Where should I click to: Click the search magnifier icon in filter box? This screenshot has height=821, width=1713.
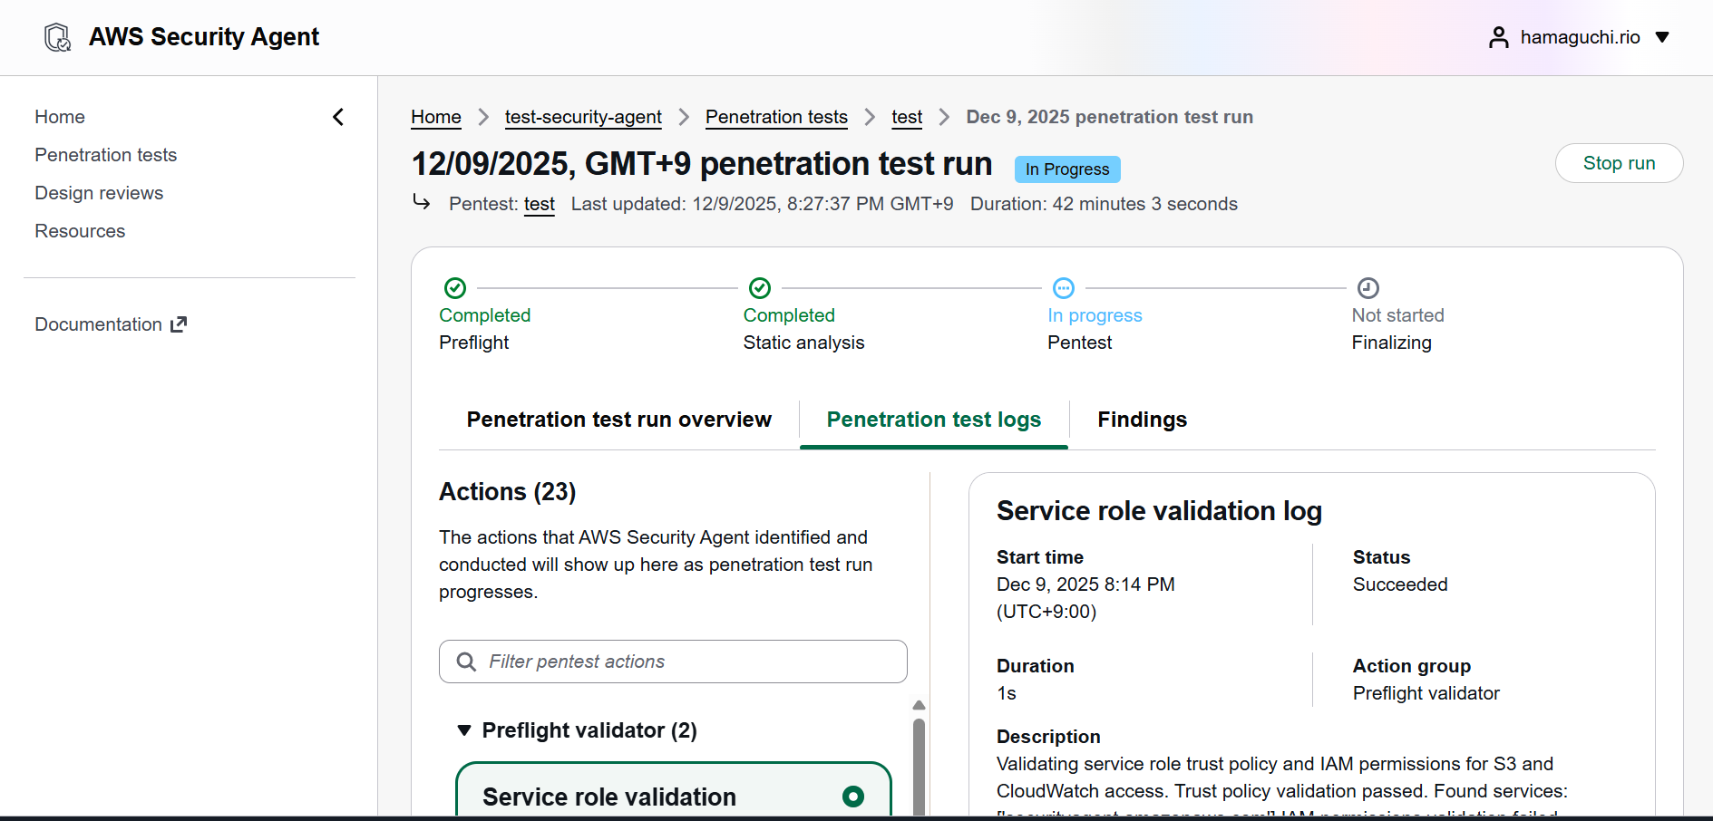466,662
